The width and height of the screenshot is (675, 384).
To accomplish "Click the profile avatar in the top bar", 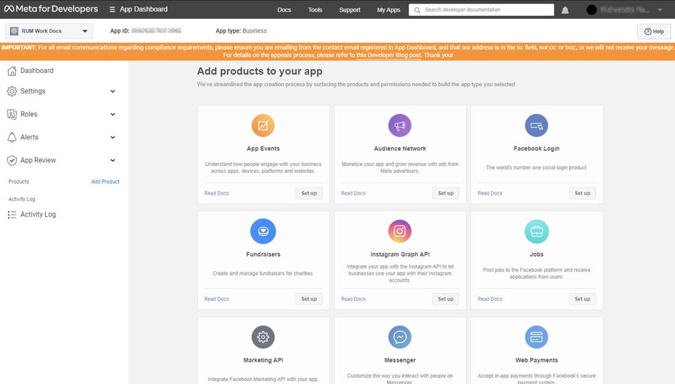I will point(592,9).
